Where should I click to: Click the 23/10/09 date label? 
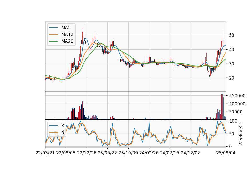click(128, 153)
